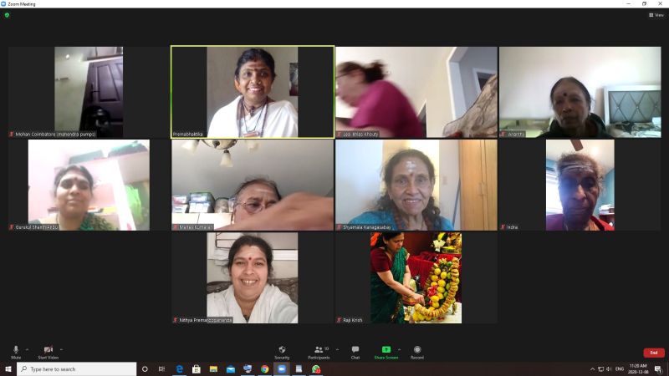
Task: Click the ENG language indicator in system tray
Action: tap(620, 368)
